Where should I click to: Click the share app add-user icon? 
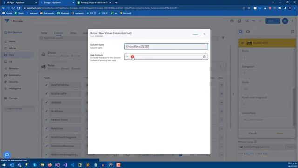(247, 21)
